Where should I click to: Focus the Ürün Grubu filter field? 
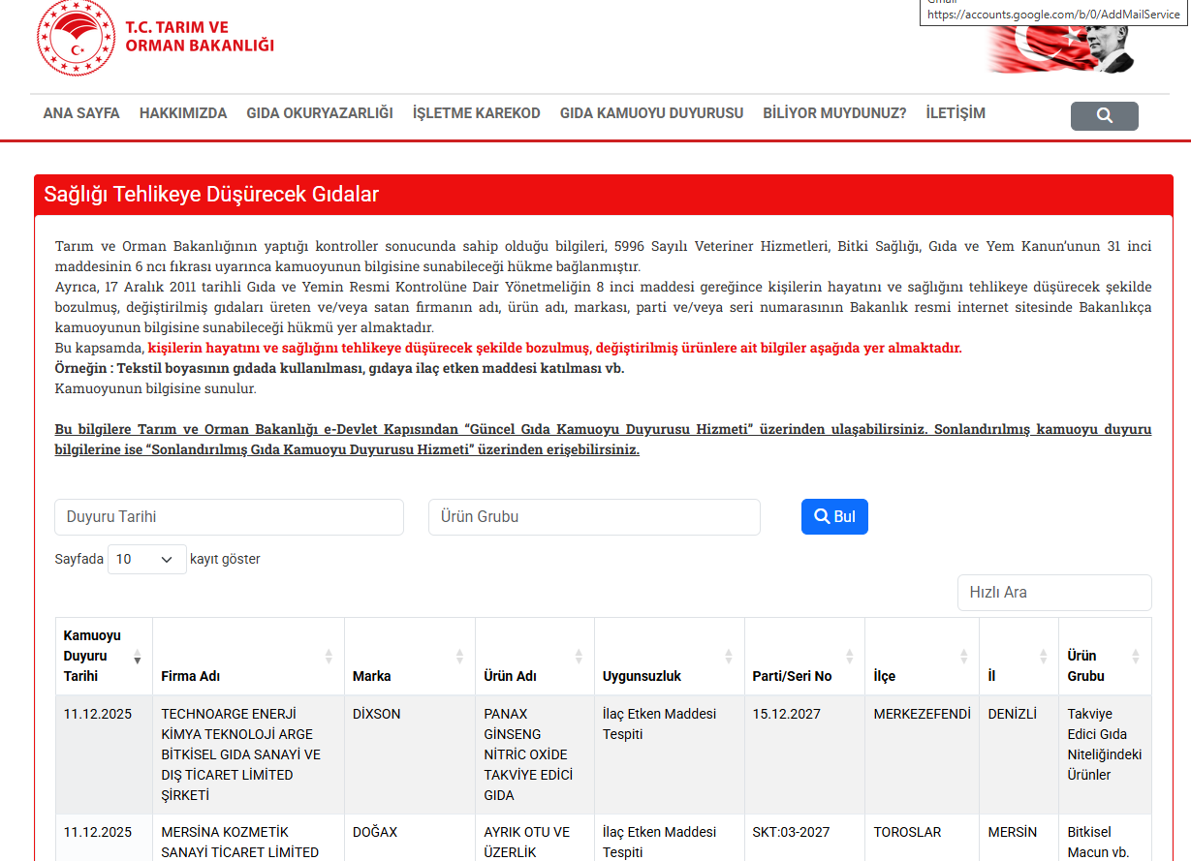click(x=594, y=517)
